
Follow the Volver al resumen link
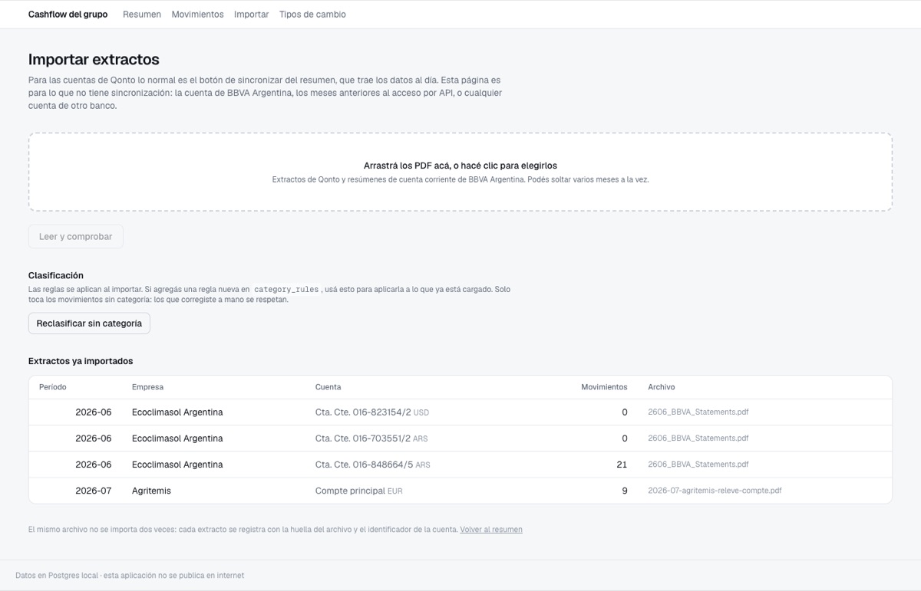(491, 530)
